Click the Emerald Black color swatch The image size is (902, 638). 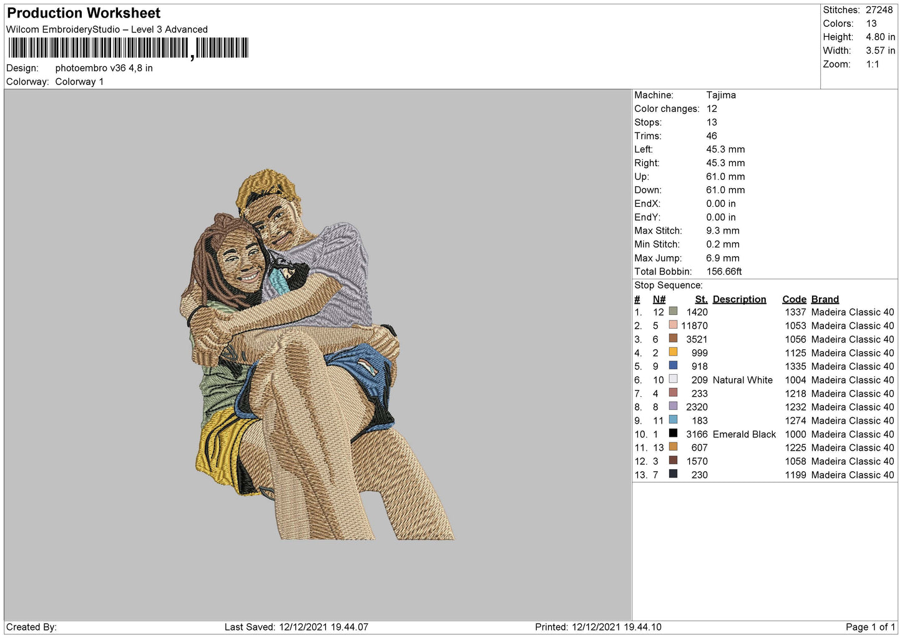click(x=673, y=433)
